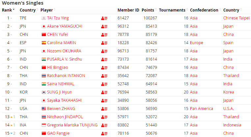This screenshot has height=137, width=251.
Task: Click profile card icon beside PUSARLA V. Sindhu
Action: (x=104, y=59)
